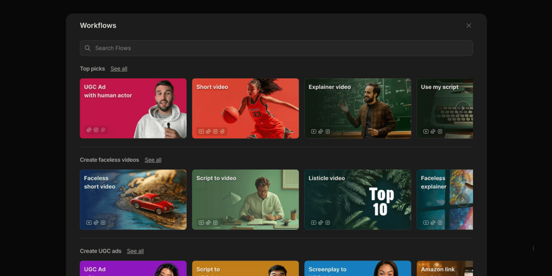Click the Instagram icon on Explainer video card
This screenshot has width=552, height=276.
click(328, 131)
